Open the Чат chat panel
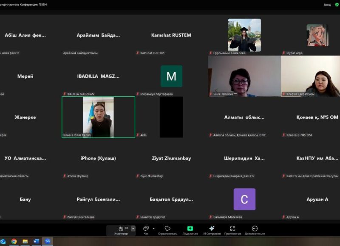 pos(146,230)
